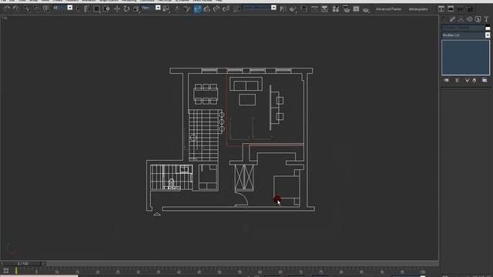Open the Select by Name dialog

[86, 9]
